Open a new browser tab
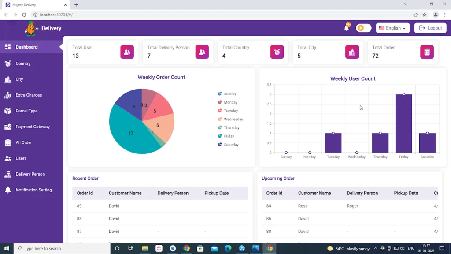Image resolution: width=451 pixels, height=254 pixels. point(76,5)
